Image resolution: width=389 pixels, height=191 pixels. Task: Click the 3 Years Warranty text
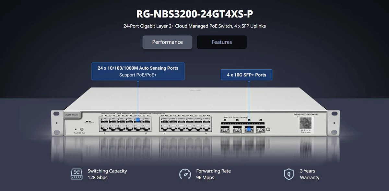(x=309, y=174)
